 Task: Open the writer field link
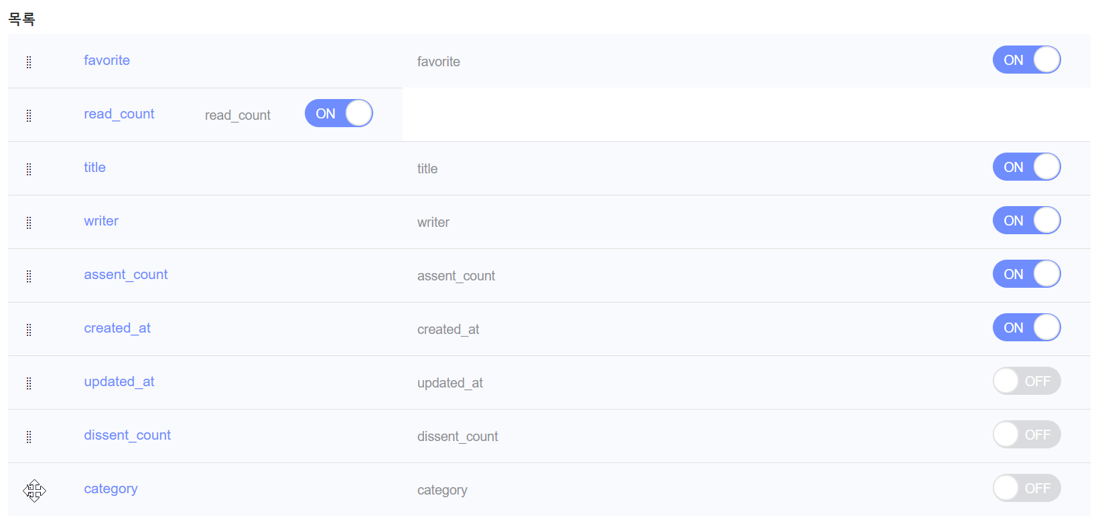point(100,221)
